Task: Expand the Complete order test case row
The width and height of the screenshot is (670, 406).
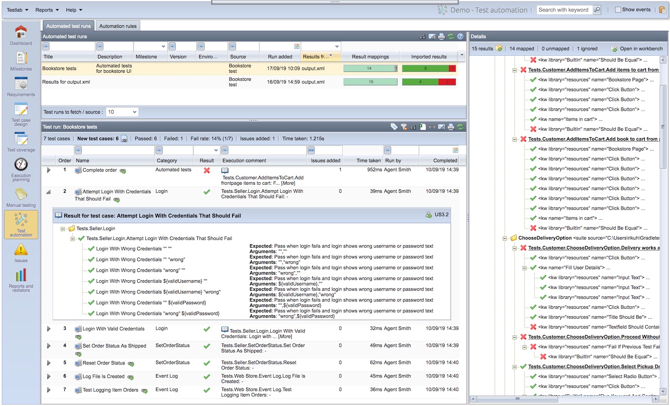Action: (49, 170)
